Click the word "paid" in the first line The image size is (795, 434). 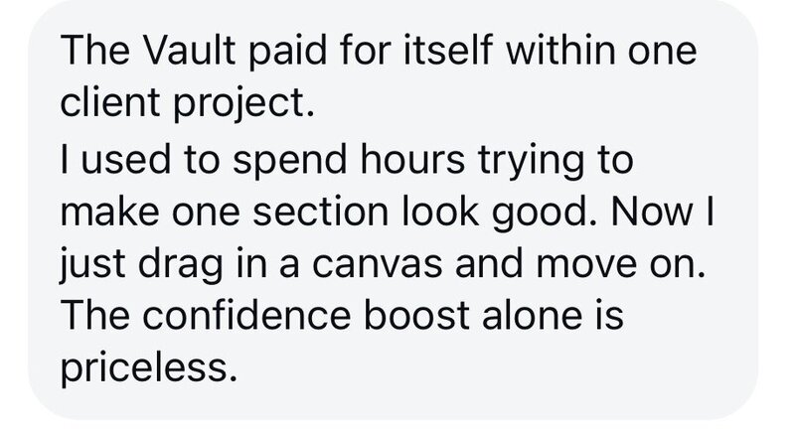pyautogui.click(x=287, y=53)
